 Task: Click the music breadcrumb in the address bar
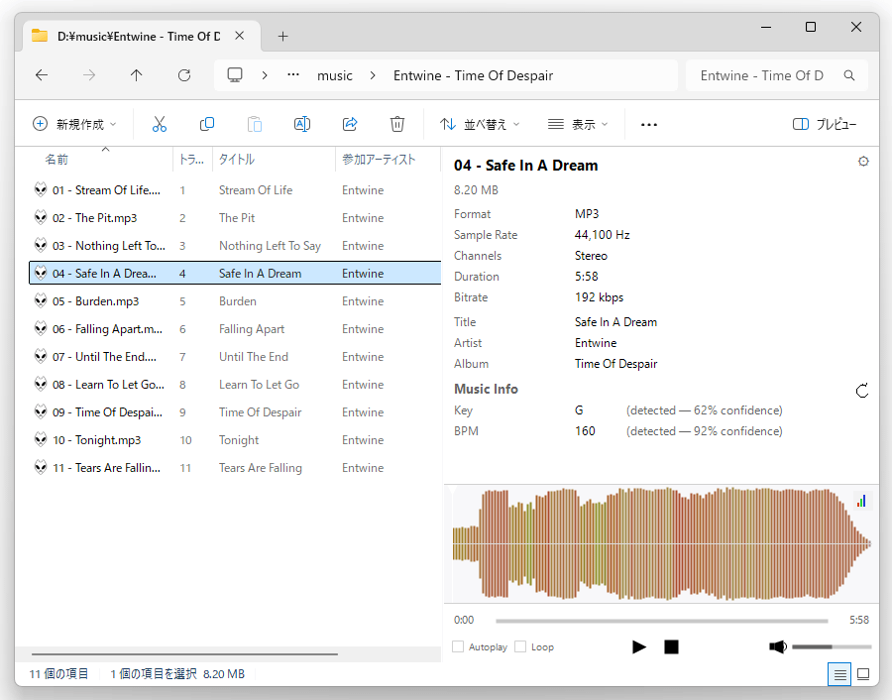click(334, 75)
